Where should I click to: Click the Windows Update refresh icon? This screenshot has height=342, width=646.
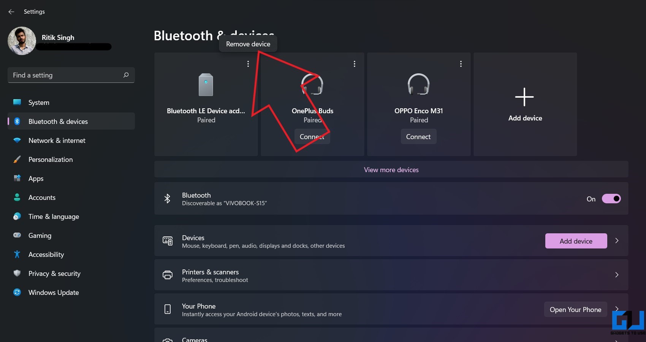tap(17, 292)
